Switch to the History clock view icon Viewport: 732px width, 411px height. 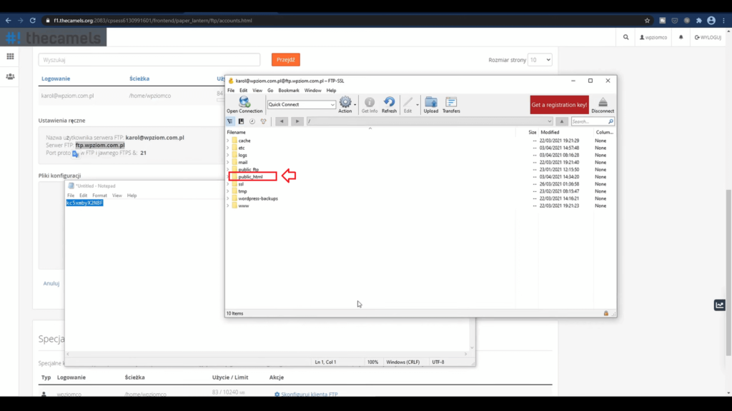click(x=252, y=121)
